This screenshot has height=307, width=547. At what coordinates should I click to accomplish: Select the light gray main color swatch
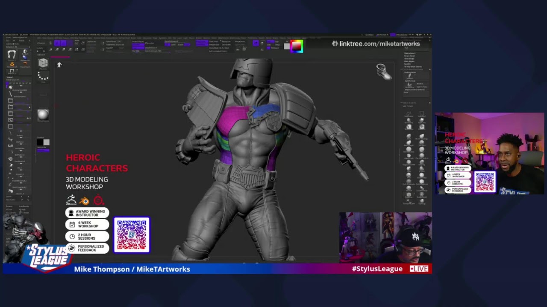(46, 142)
